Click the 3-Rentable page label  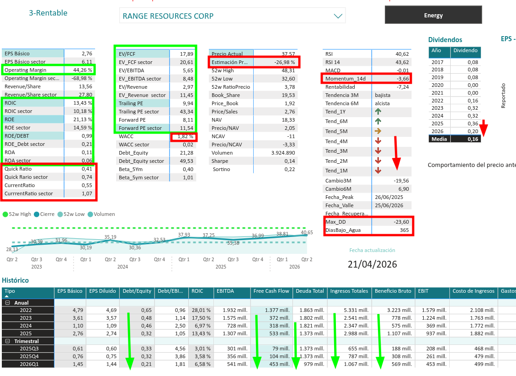coord(48,13)
